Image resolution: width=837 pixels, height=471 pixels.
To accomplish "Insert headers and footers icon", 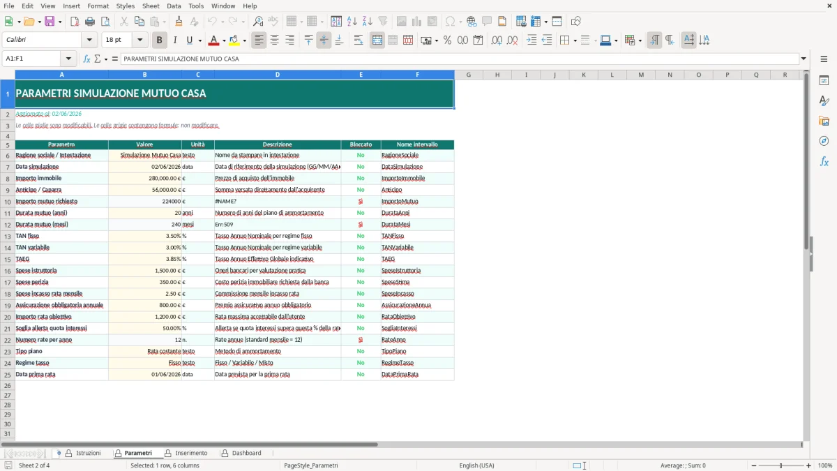I will click(502, 22).
